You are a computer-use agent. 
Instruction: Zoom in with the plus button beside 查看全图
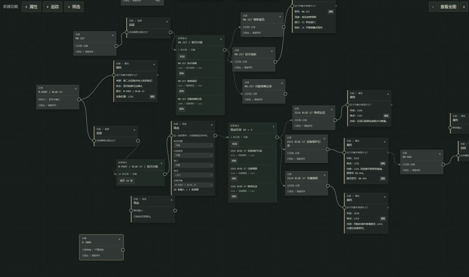click(464, 7)
